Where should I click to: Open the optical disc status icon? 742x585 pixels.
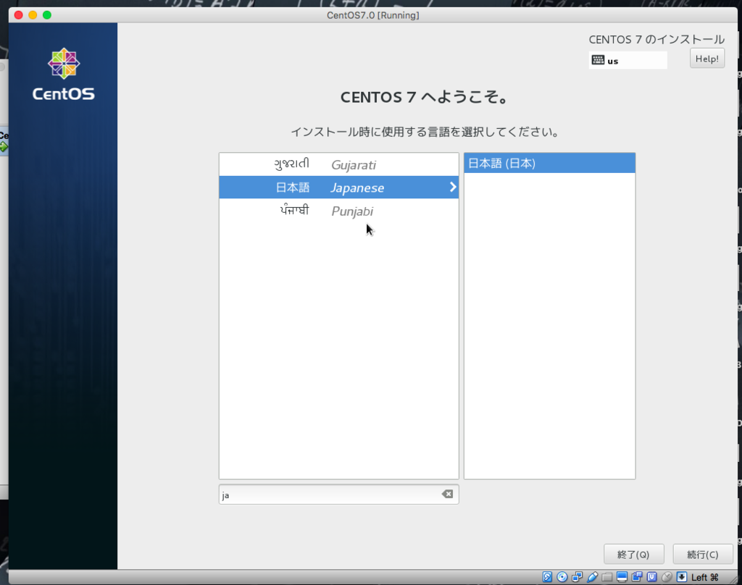point(562,577)
